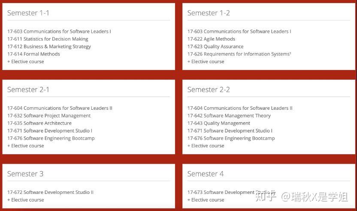Image resolution: width=357 pixels, height=211 pixels.
Task: Select the 17-614 Formal Methods course
Action: click(33, 54)
